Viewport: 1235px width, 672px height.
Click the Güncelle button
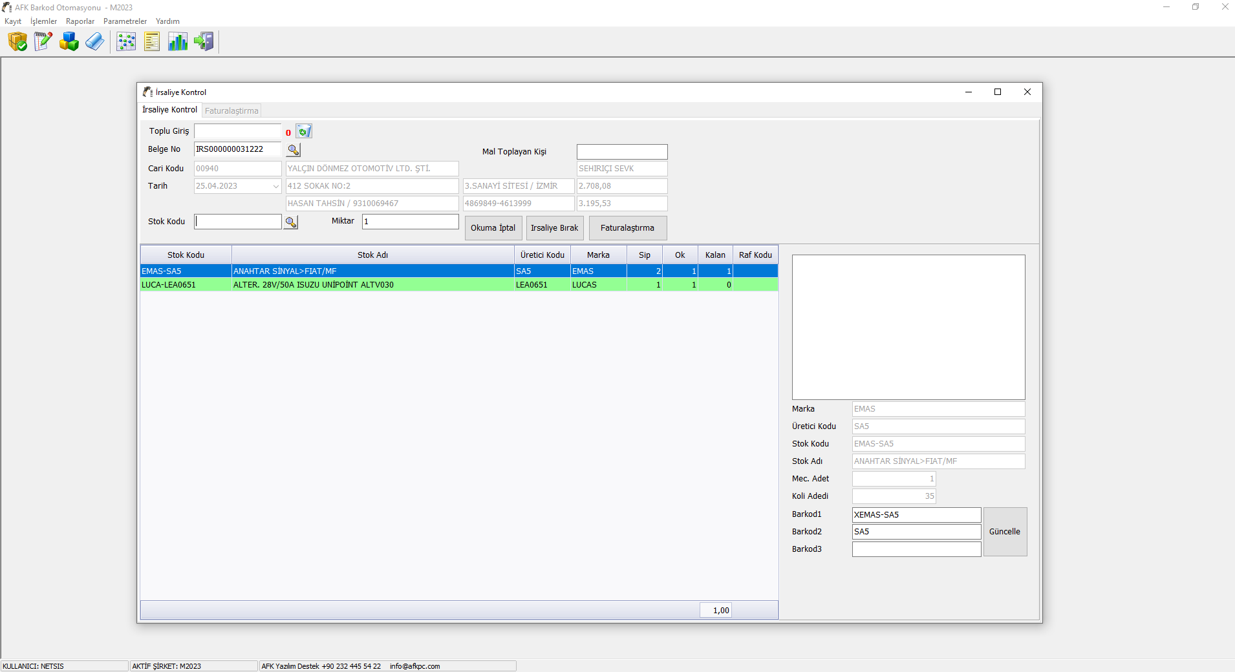click(x=1005, y=532)
